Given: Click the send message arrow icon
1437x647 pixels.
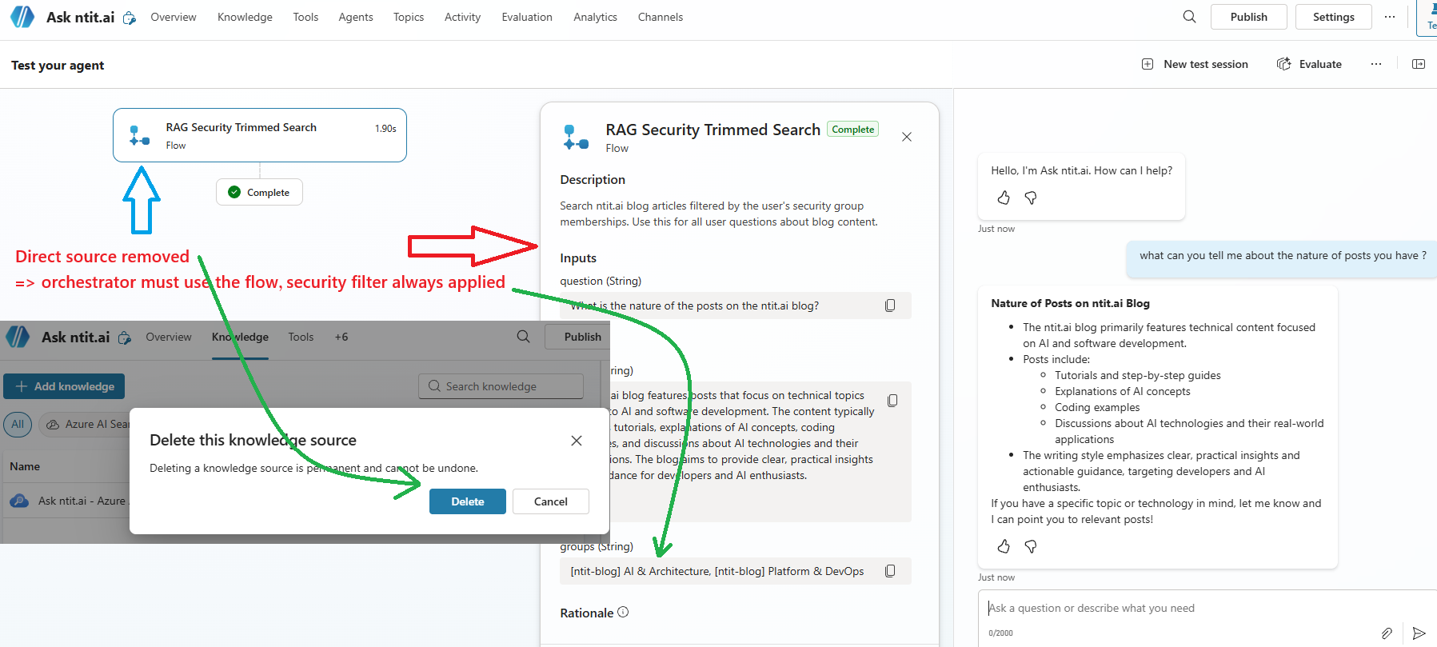Looking at the screenshot, I should tap(1419, 633).
